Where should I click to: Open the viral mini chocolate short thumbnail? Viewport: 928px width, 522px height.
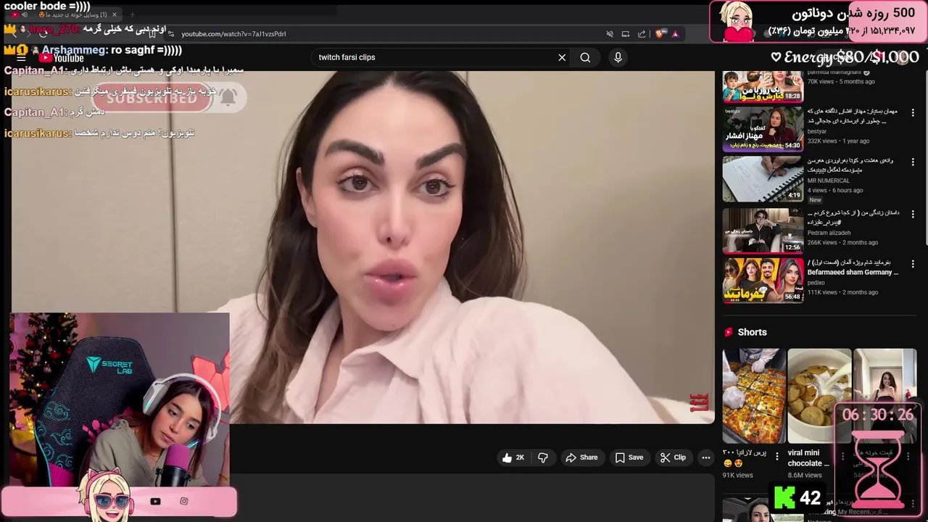point(819,396)
